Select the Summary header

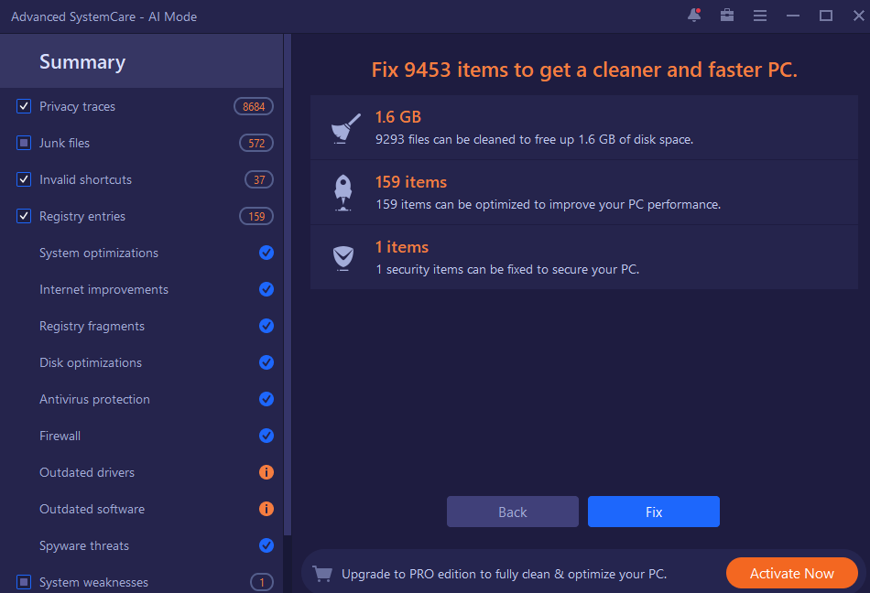pyautogui.click(x=141, y=61)
